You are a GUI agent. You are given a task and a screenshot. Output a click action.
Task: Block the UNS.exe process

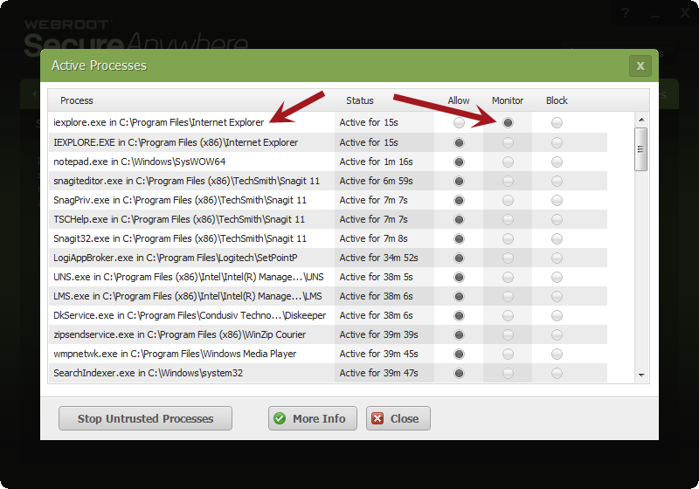557,277
